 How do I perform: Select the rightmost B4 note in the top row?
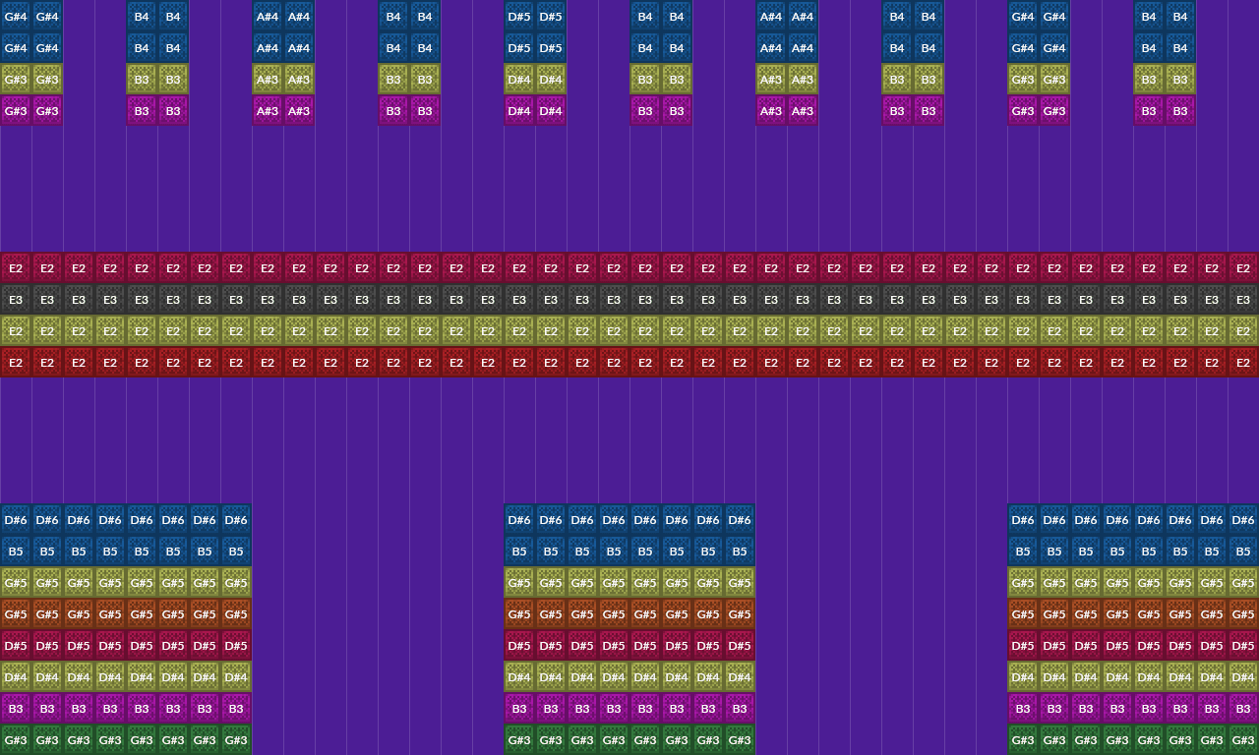click(1180, 17)
